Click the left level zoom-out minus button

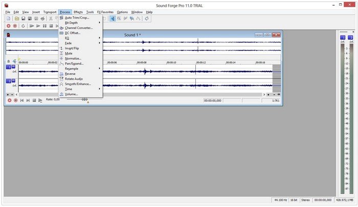pyautogui.click(x=12, y=94)
